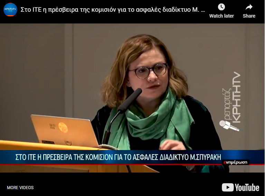
Task: Open the video on YouTube via logo
Action: click(x=240, y=187)
